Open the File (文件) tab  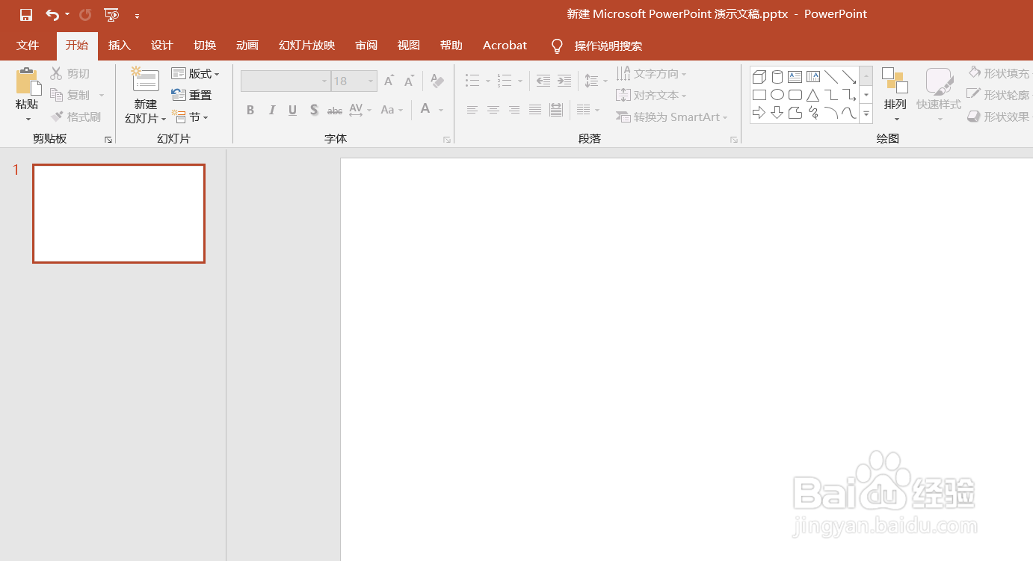[28, 46]
